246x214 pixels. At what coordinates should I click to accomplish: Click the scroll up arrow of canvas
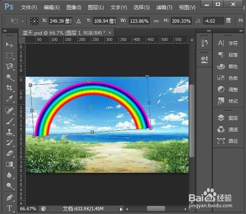(x=192, y=40)
